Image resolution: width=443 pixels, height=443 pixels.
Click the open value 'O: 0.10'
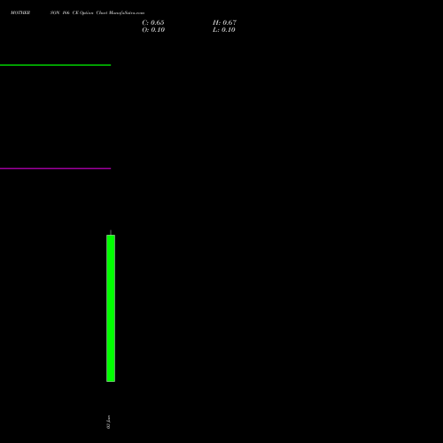click(153, 30)
